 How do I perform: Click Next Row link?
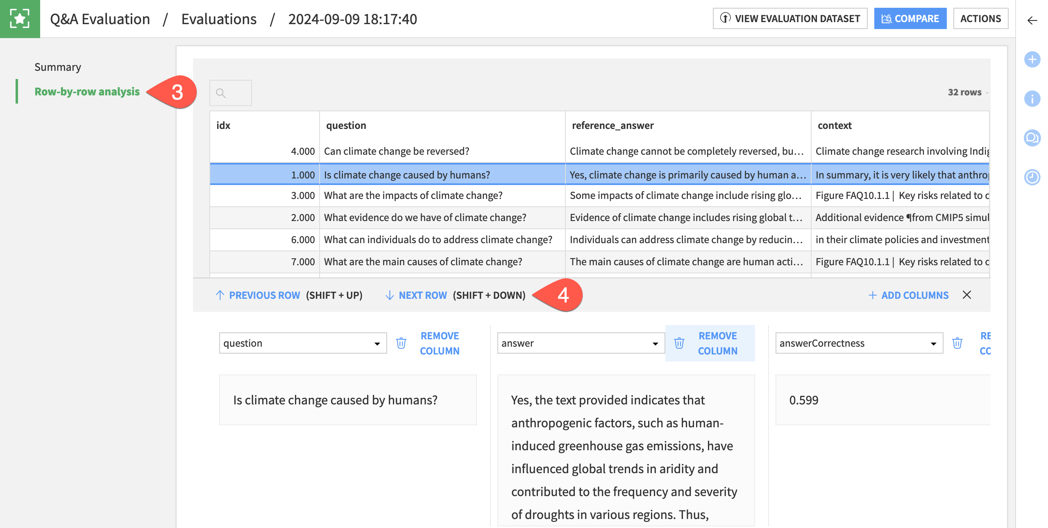tap(423, 295)
